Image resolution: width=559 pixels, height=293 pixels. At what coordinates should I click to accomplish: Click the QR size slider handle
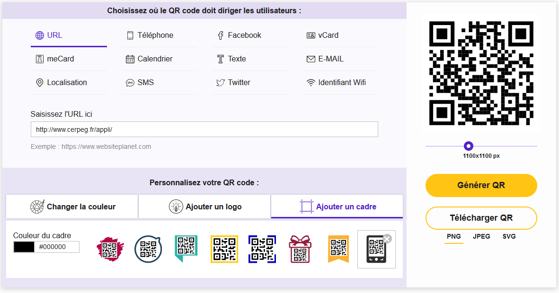coord(469,146)
